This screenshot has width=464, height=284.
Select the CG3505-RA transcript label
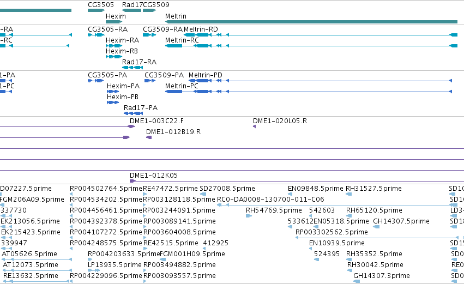[x=108, y=29]
